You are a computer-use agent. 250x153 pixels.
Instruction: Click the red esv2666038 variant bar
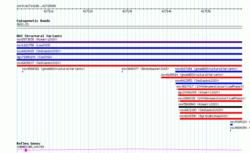[210, 101]
